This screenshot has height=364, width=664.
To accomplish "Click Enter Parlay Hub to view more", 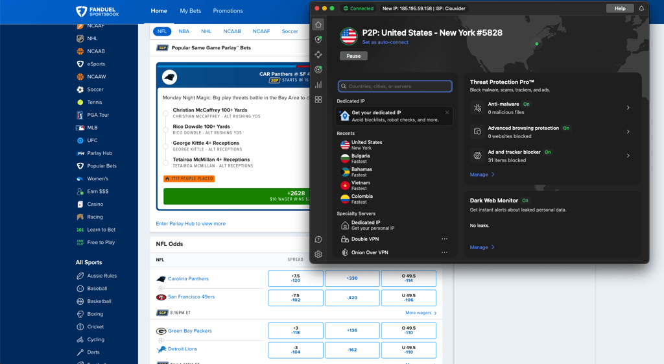I will pyautogui.click(x=191, y=224).
